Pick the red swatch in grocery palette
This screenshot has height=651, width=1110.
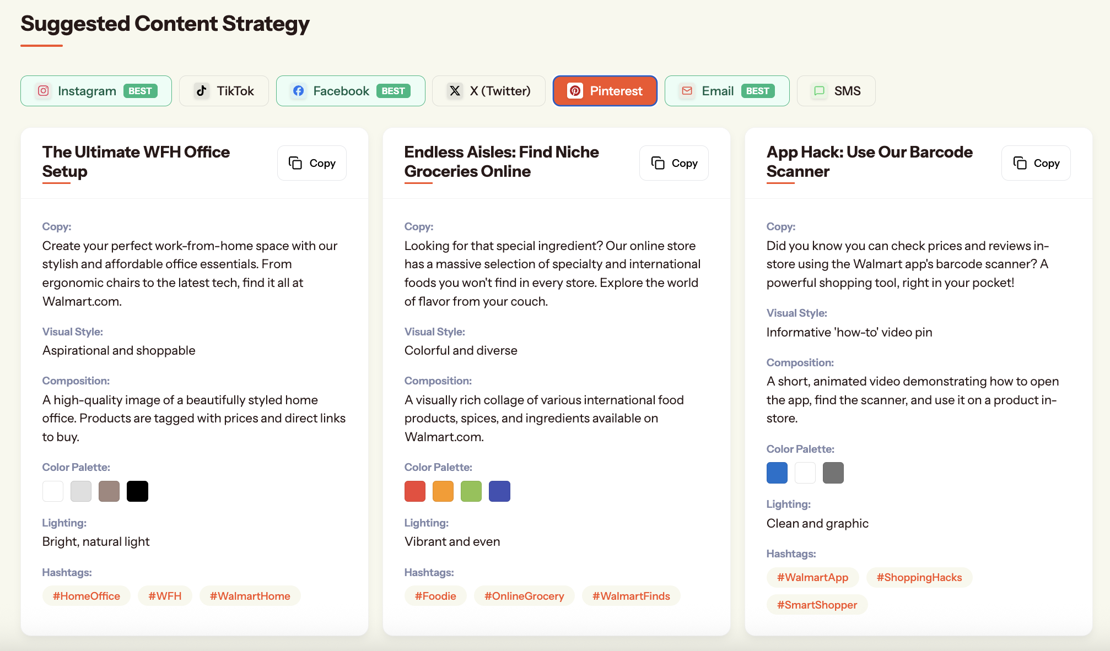414,491
